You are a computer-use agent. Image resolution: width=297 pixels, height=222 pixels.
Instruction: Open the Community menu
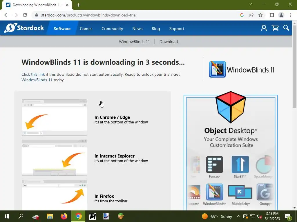[x=112, y=29]
